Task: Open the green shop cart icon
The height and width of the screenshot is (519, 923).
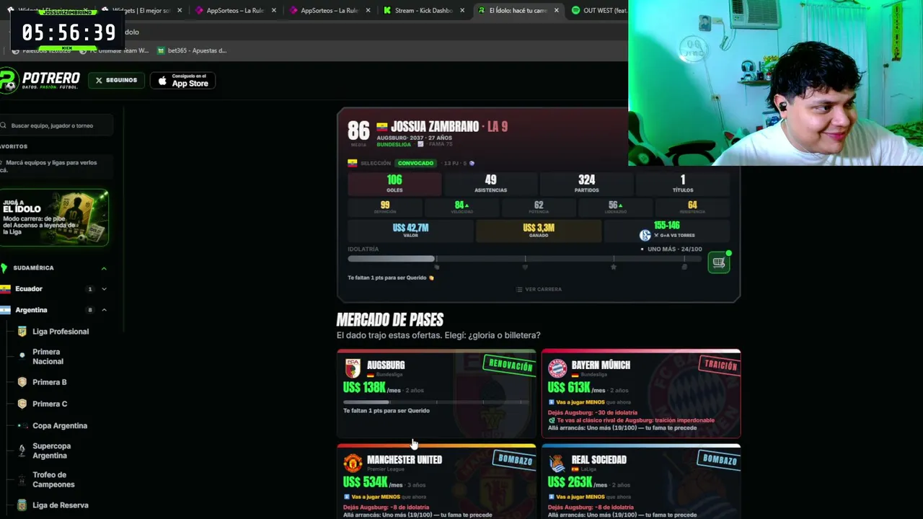Action: [719, 262]
